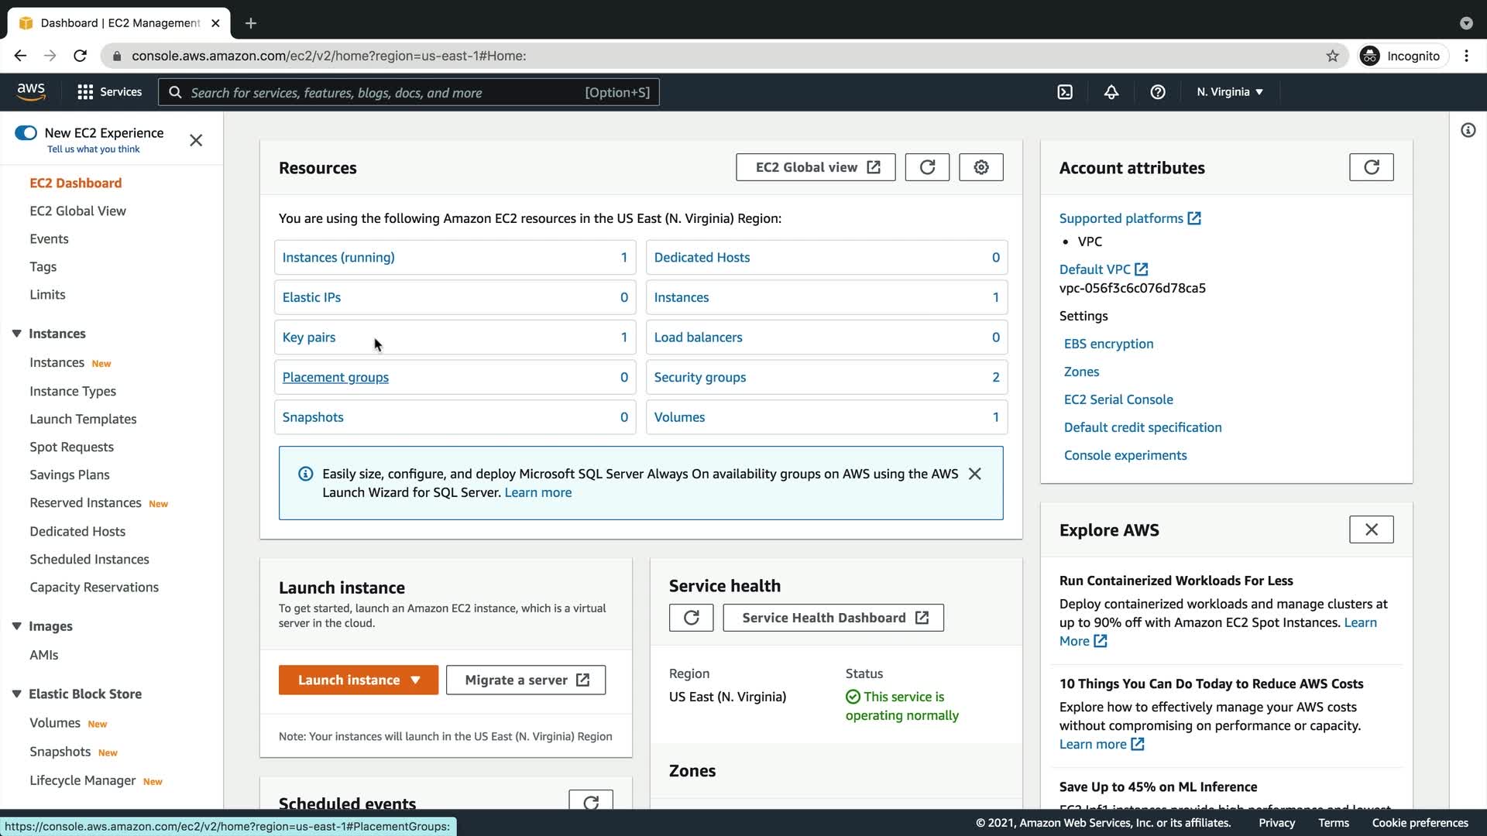Click the EC2 Global view button
The width and height of the screenshot is (1487, 836).
click(x=816, y=167)
